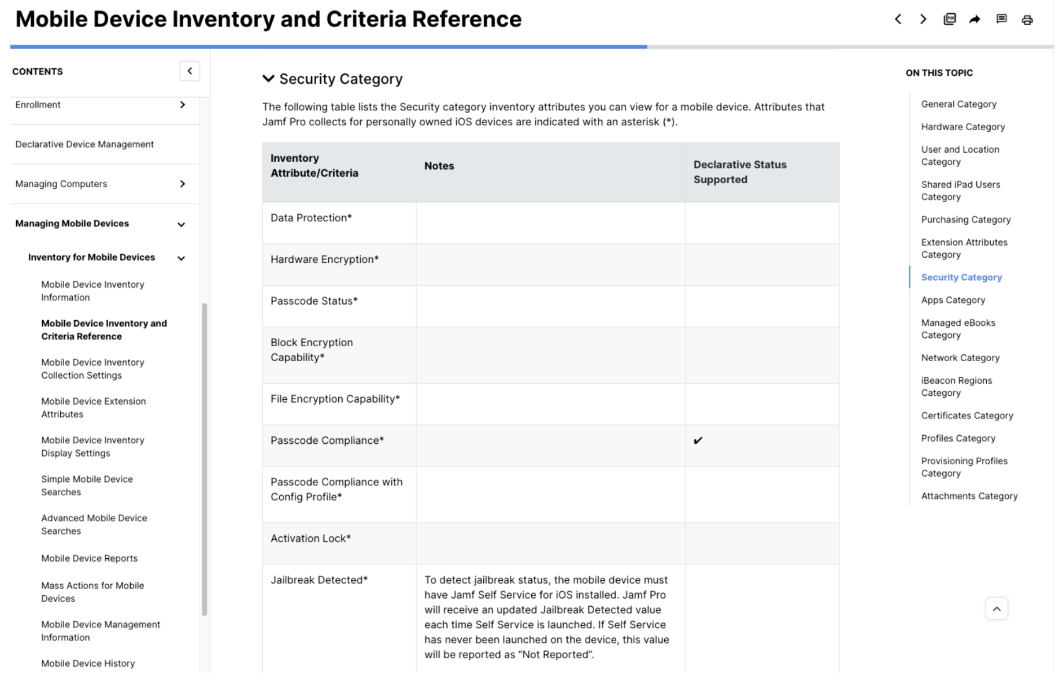Open the Certificates Category topic link
Image resolution: width=1059 pixels, height=690 pixels.
[967, 415]
